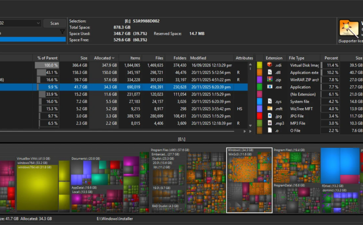Sort by Modified column header

(211, 58)
